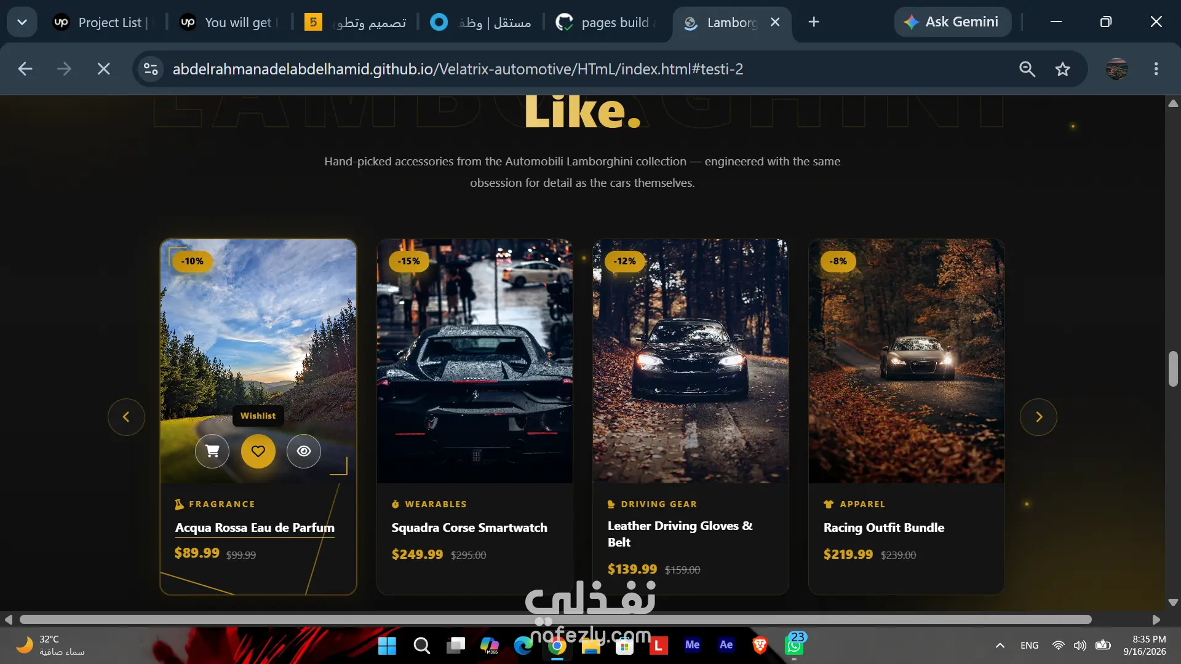
Task: Open site information icon in address bar
Action: coord(151,69)
